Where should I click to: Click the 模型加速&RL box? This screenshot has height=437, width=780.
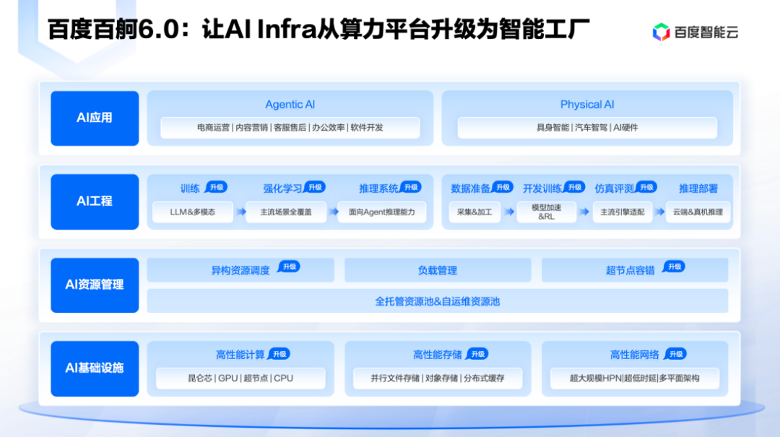[546, 212]
